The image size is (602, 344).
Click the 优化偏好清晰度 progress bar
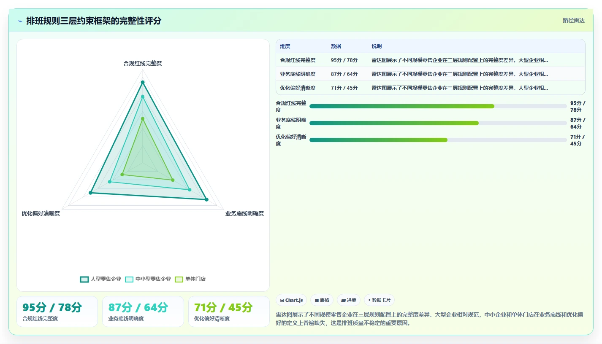[x=438, y=140]
